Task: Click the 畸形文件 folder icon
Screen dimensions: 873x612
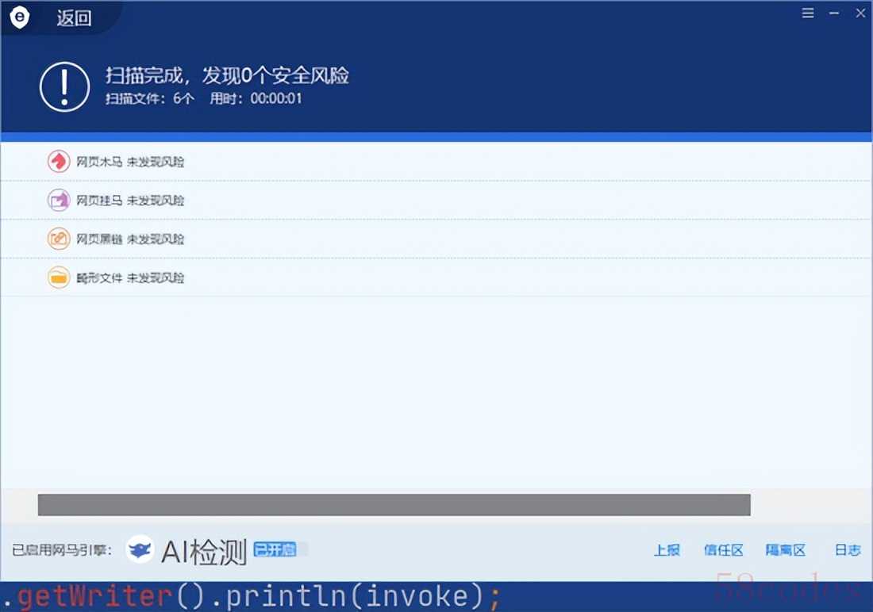Action: point(59,277)
